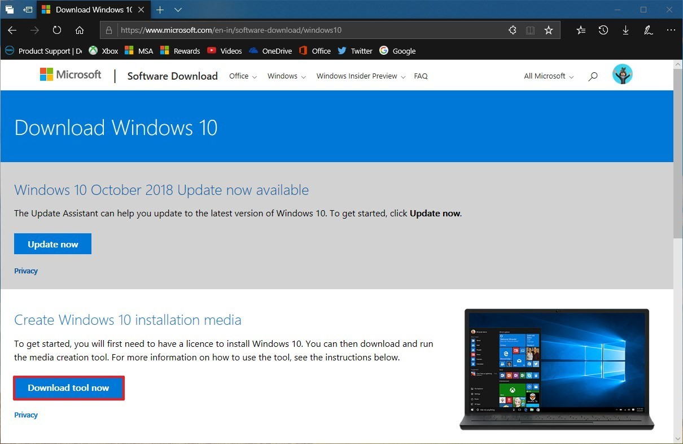Open the Hub favorites list icon

580,30
